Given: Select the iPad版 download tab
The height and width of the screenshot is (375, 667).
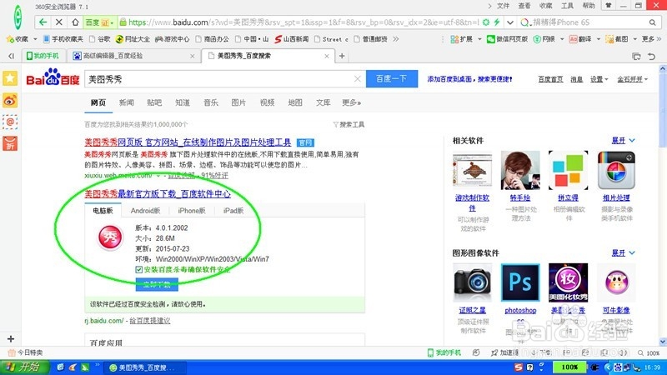Looking at the screenshot, I should tap(233, 211).
